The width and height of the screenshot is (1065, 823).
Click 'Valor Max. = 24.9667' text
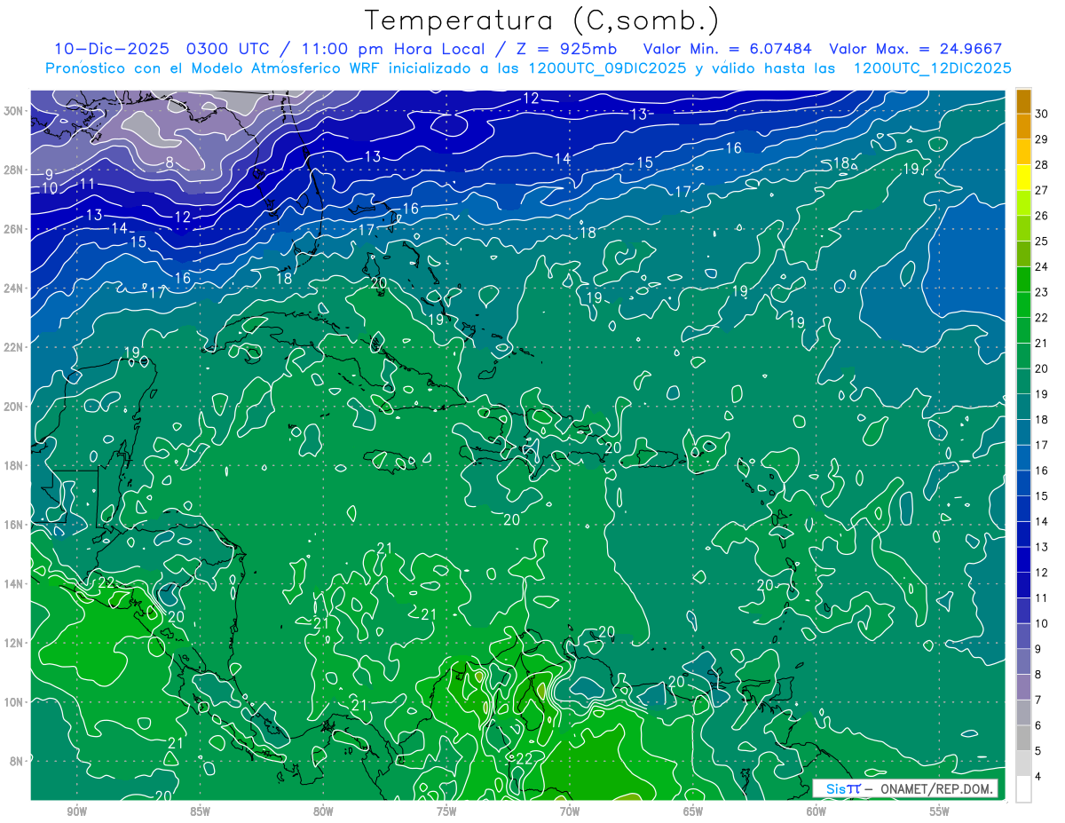pyautogui.click(x=916, y=49)
